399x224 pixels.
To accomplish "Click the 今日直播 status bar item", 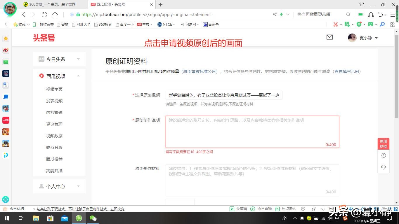I will 261,209.
